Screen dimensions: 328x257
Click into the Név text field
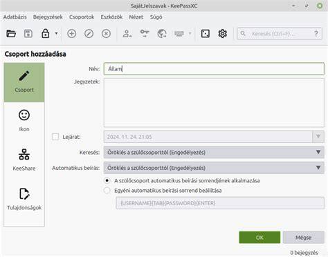pyautogui.click(x=214, y=69)
